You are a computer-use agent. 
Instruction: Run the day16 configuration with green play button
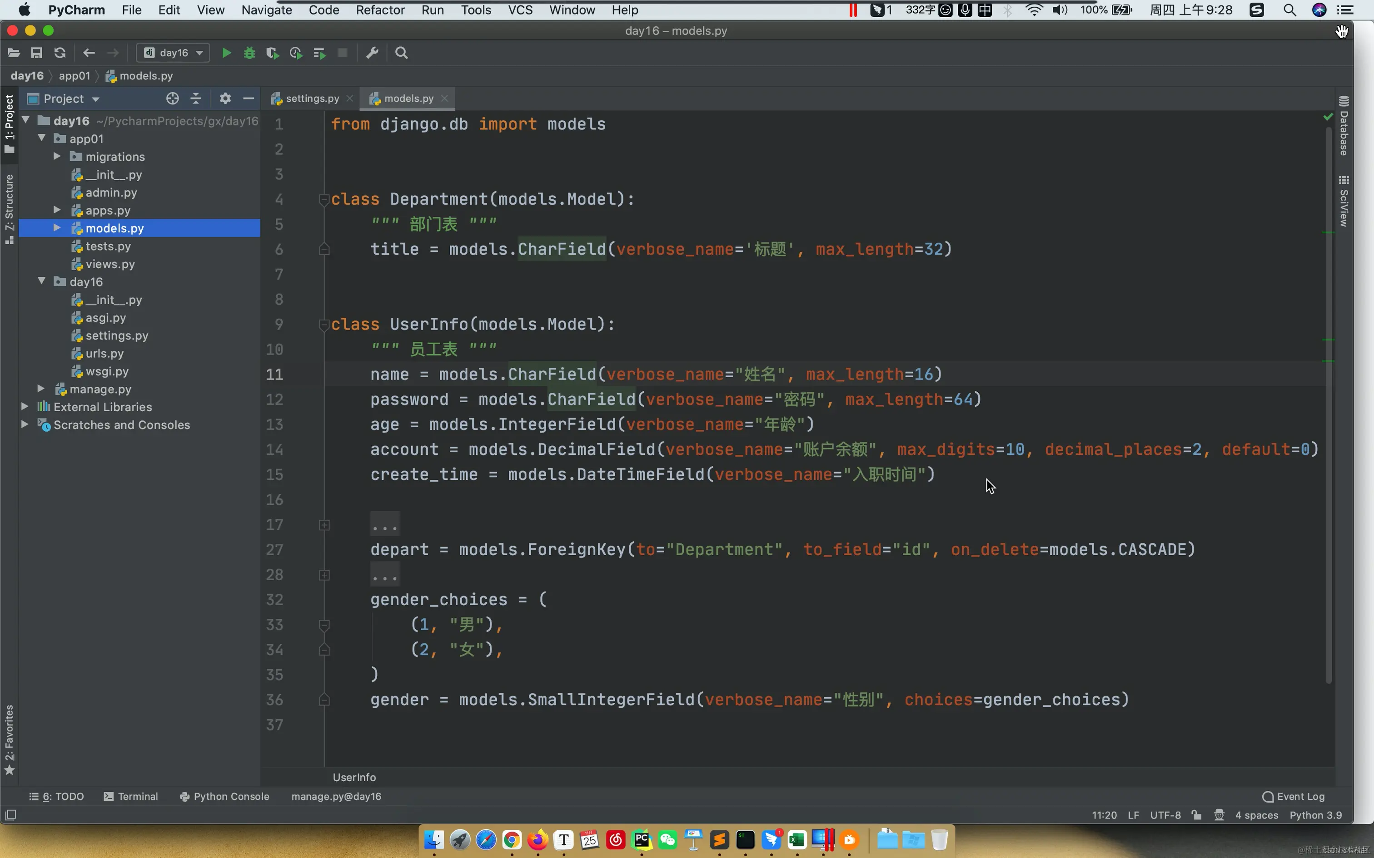click(x=226, y=53)
